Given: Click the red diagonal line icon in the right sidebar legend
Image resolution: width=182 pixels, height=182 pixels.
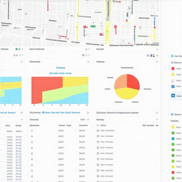Looking at the screenshot, I should click(173, 81).
